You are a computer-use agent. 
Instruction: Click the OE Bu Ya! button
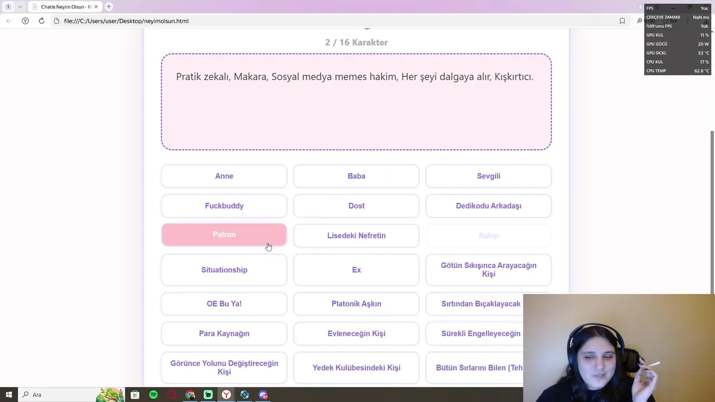(224, 304)
